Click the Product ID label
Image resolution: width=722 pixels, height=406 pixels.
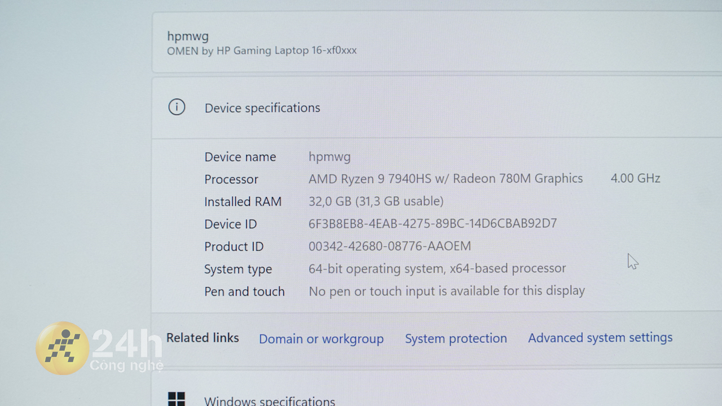click(234, 246)
